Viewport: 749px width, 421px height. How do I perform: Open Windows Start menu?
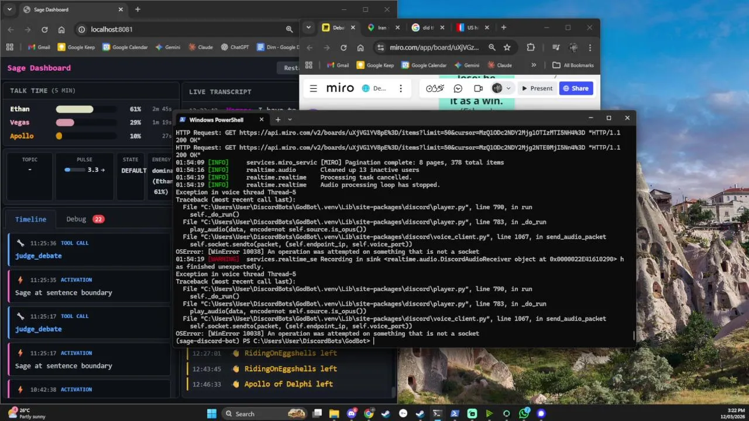click(x=211, y=413)
